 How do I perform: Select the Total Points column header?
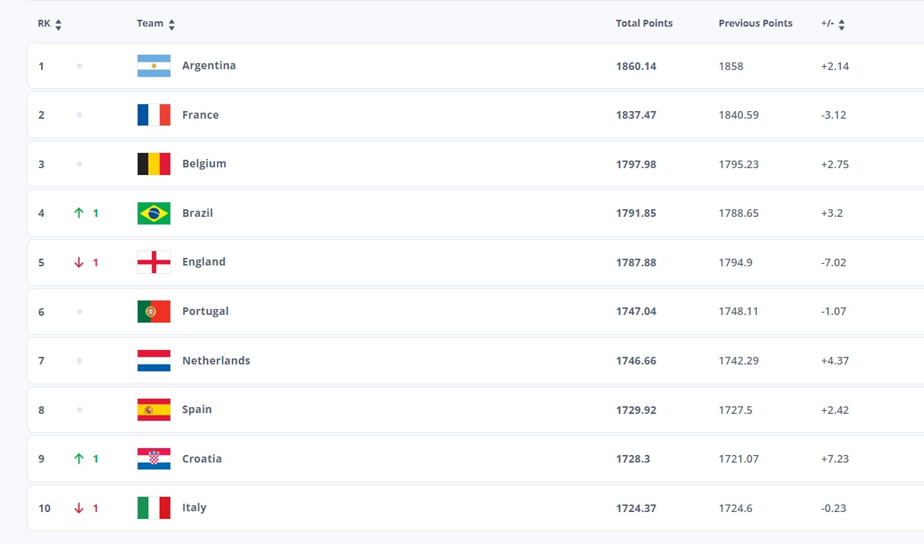tap(644, 24)
